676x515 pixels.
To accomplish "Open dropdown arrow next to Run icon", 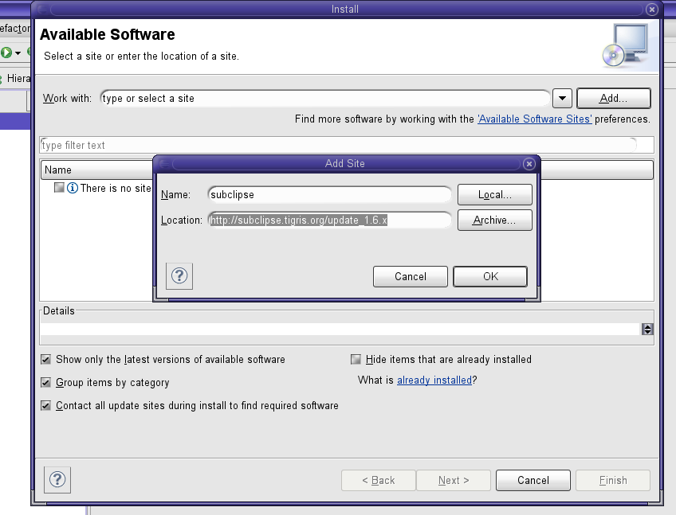I will tap(18, 53).
